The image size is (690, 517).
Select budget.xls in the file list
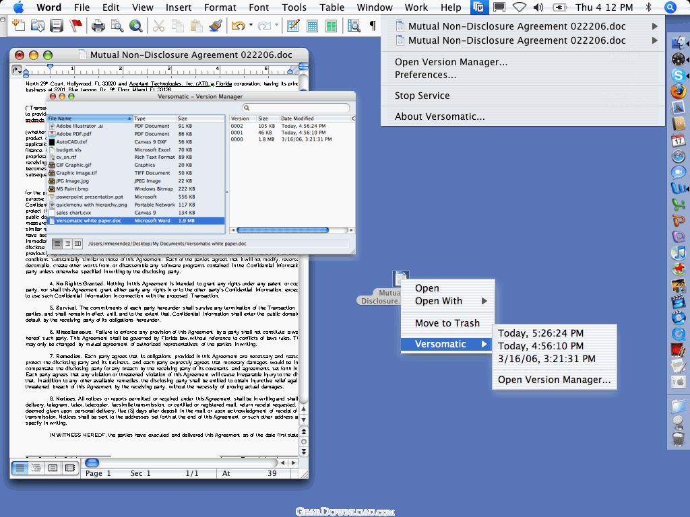(135, 150)
